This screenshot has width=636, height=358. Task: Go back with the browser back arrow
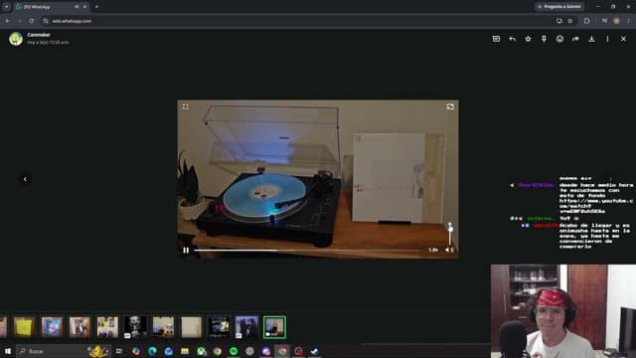click(7, 21)
